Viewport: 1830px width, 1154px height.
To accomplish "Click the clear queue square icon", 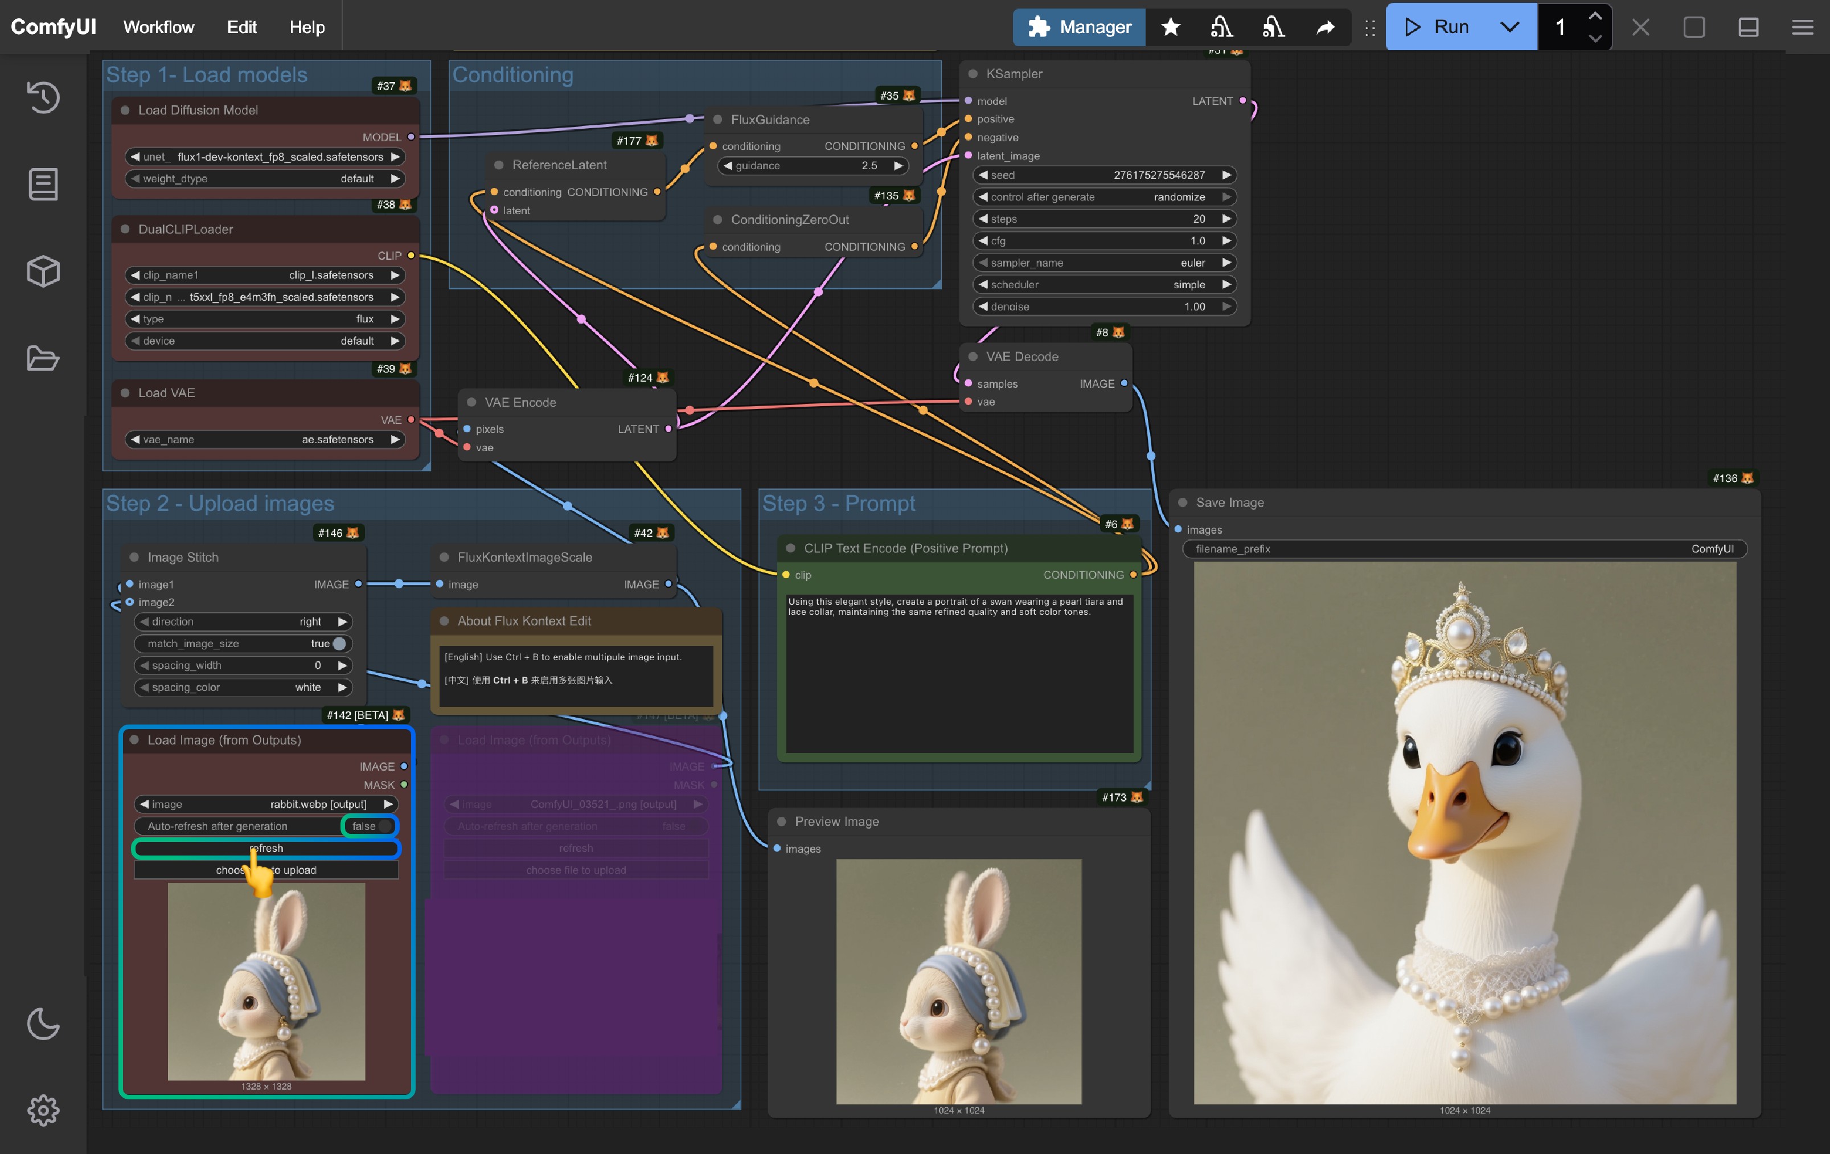I will [x=1694, y=27].
